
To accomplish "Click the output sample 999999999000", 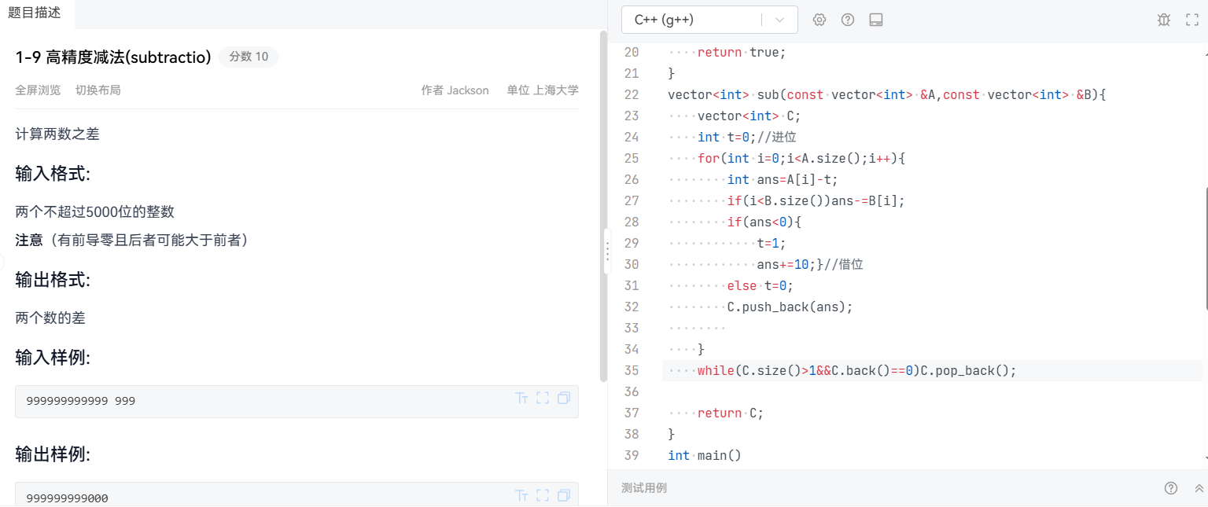I will pos(68,498).
